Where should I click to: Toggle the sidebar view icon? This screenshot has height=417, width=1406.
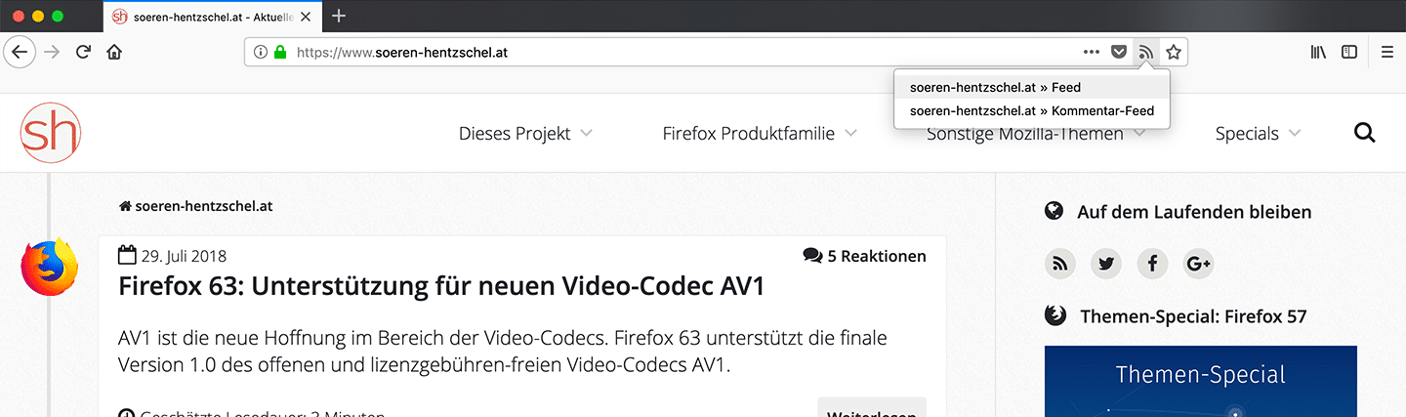[x=1349, y=53]
